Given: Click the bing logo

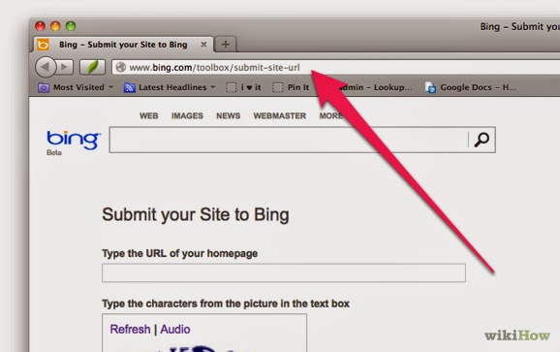Looking at the screenshot, I should click(74, 140).
